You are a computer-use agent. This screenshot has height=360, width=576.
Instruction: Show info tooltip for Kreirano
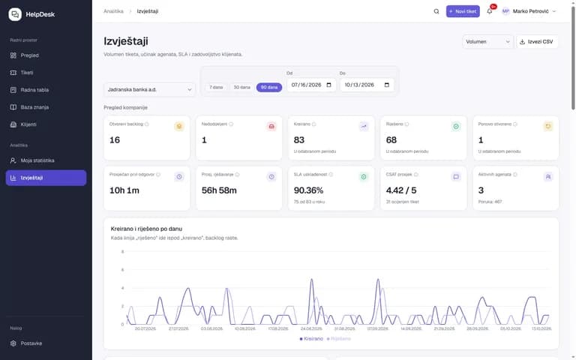(314, 124)
